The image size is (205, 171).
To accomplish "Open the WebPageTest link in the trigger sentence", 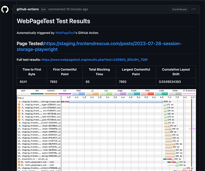I will point(65,33).
